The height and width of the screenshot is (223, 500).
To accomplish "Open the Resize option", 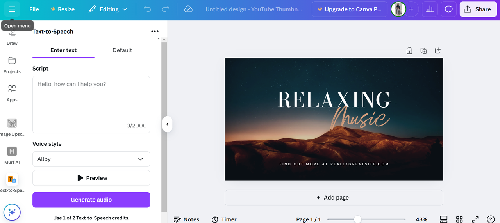I will 62,9.
